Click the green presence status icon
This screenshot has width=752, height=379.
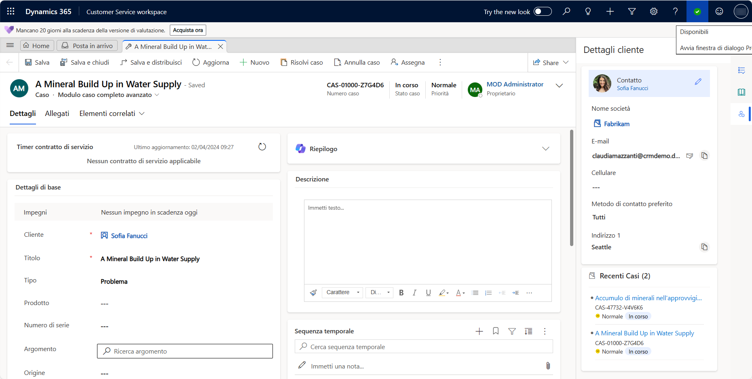(x=697, y=11)
